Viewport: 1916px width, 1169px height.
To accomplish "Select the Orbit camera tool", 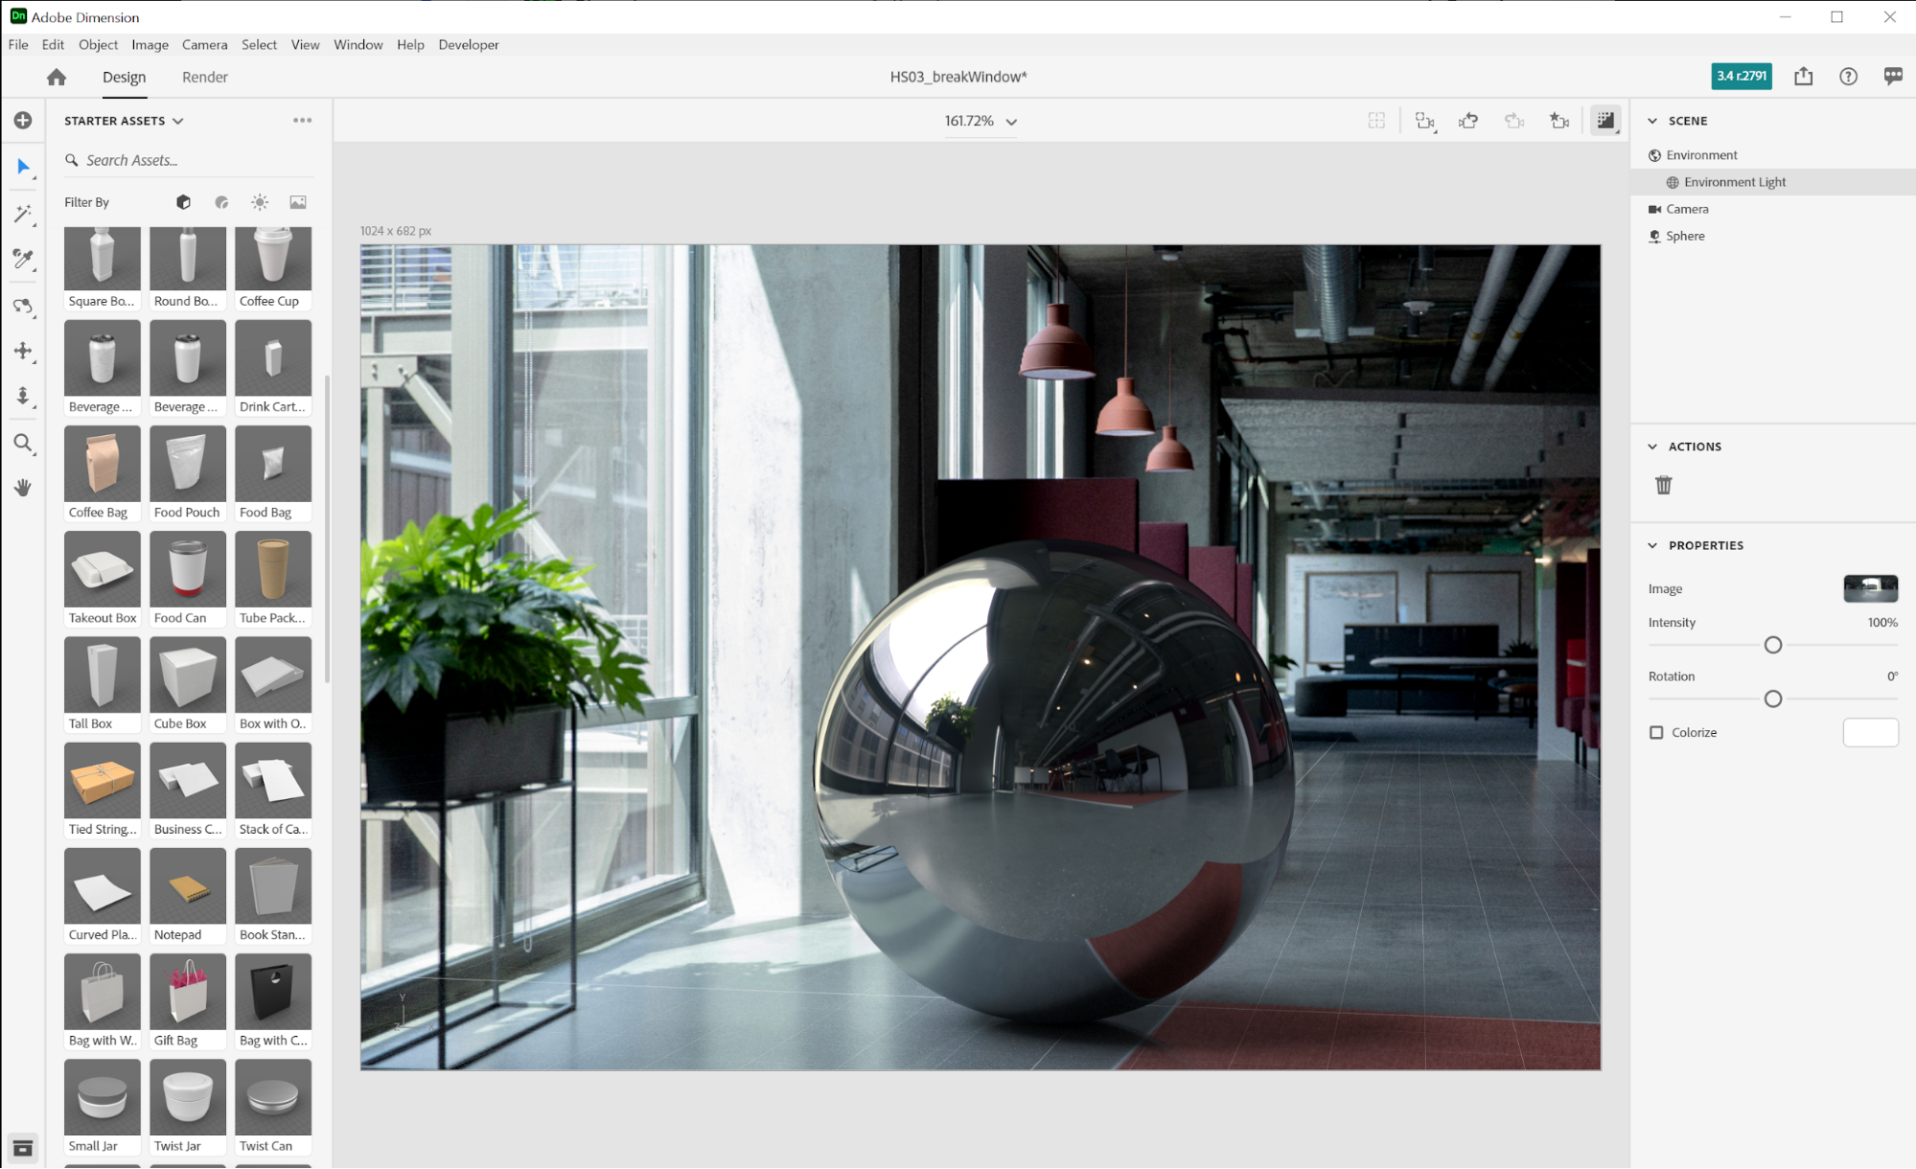I will click(x=23, y=306).
